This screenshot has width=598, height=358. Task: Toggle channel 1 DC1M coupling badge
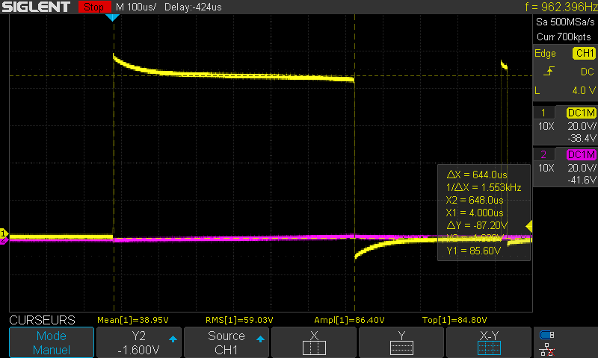click(x=581, y=112)
